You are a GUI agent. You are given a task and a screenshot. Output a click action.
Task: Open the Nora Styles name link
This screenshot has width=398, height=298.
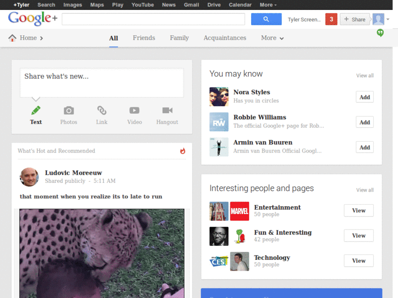click(252, 92)
